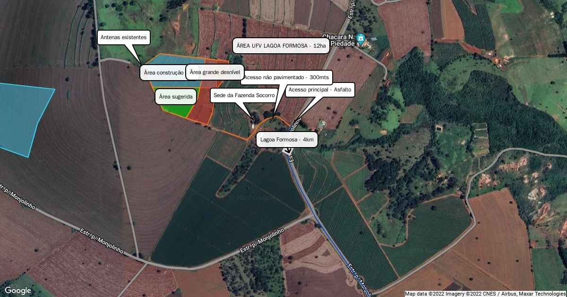Image resolution: width=567 pixels, height=297 pixels.
Task: Click the 'Área sugerida' label
Action: point(176,97)
